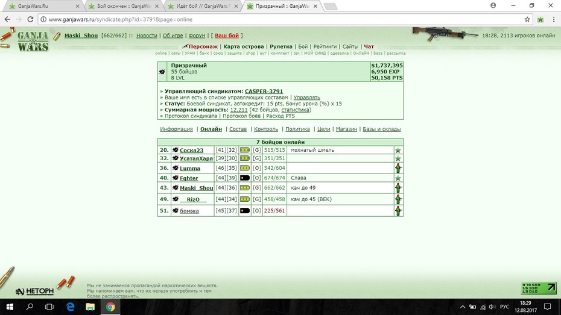Click the soldier icon in бомжа's row
561x315 pixels.
click(398, 211)
